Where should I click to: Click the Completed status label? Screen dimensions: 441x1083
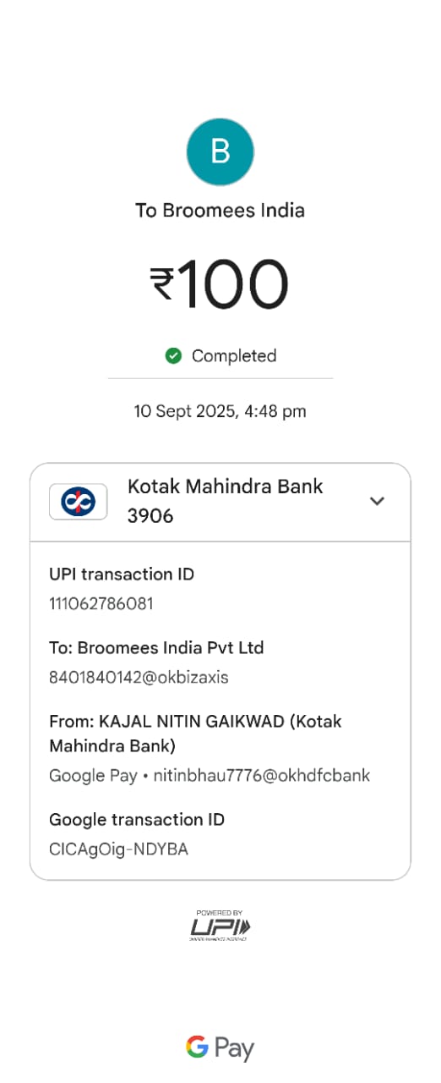tap(234, 356)
